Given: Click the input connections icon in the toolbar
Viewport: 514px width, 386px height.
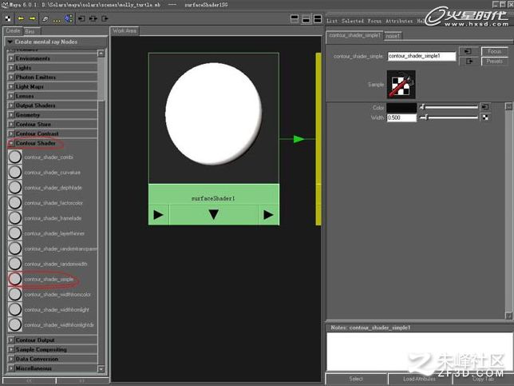Looking at the screenshot, I should click(x=81, y=18).
